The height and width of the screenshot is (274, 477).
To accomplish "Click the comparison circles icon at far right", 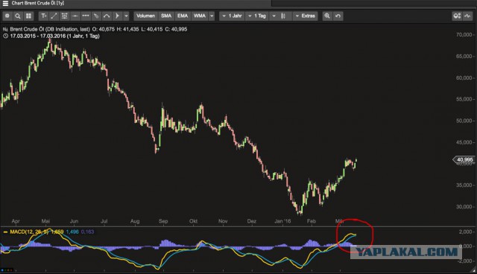I will [457, 16].
